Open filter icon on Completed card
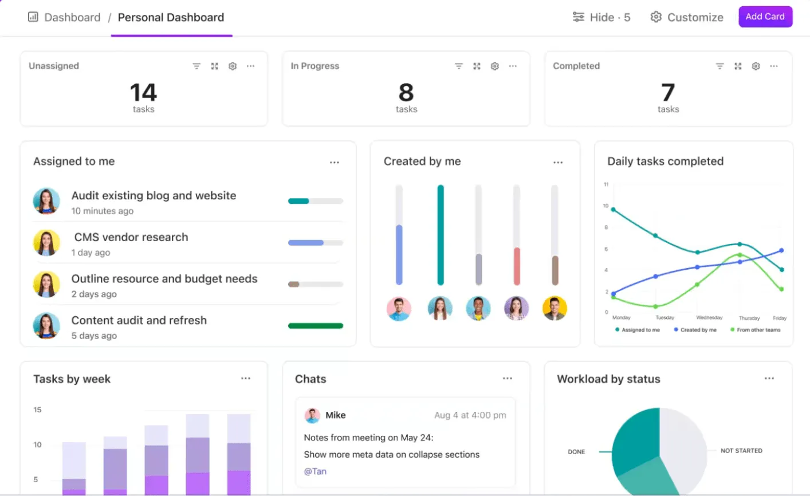The height and width of the screenshot is (496, 810). (720, 66)
